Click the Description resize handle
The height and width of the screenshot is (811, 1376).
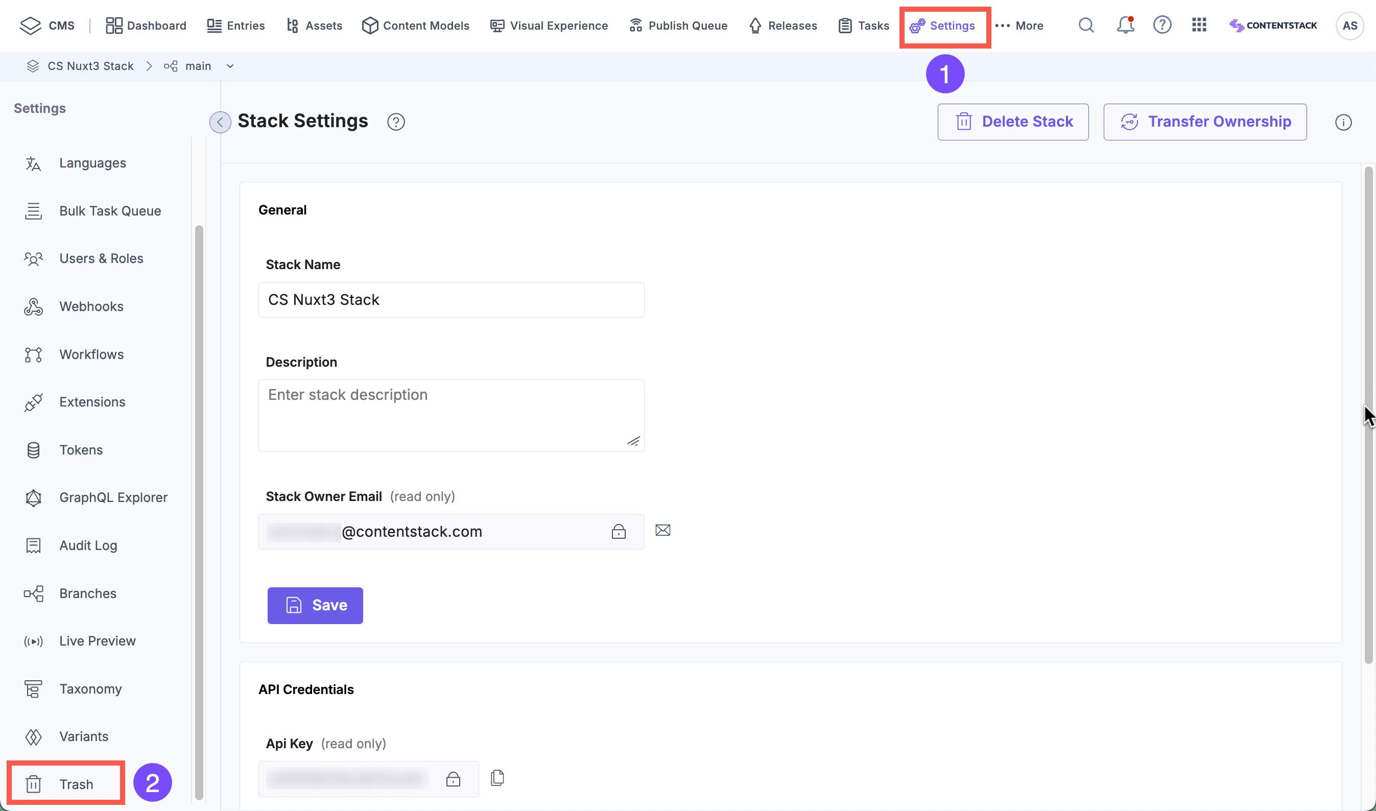[x=633, y=441]
